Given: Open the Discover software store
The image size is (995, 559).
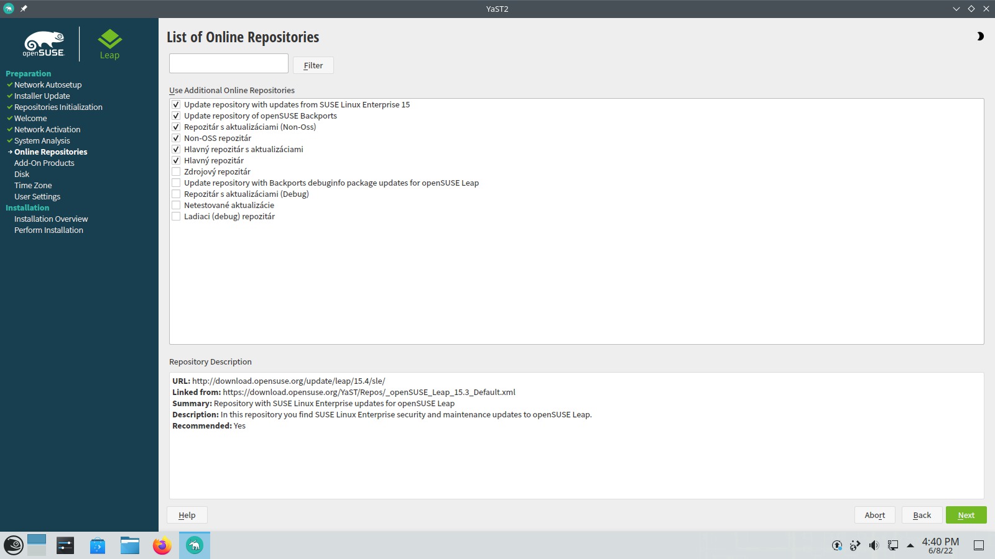Looking at the screenshot, I should 98,545.
